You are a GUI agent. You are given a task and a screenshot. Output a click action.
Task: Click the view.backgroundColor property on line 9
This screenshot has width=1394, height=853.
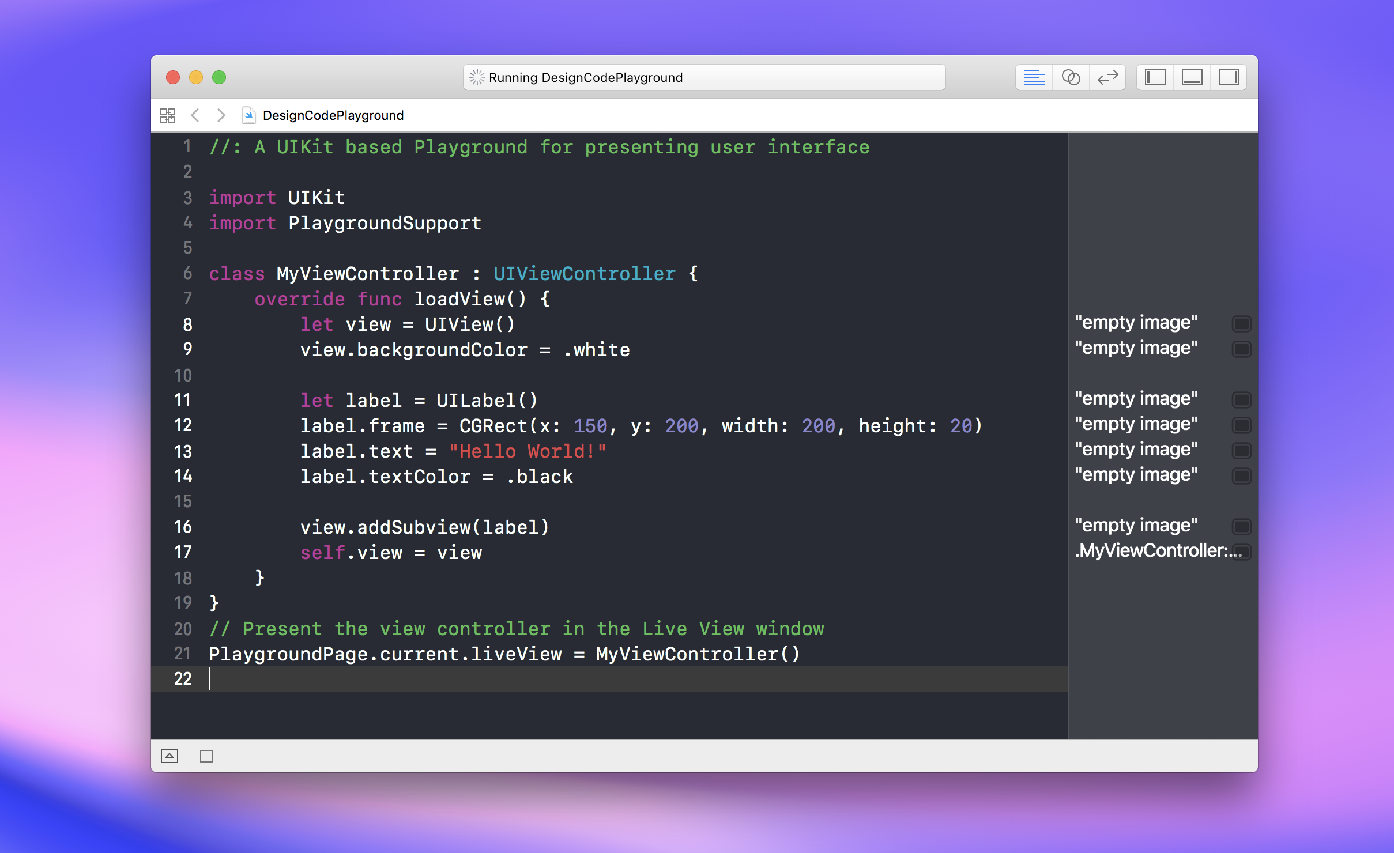click(413, 350)
